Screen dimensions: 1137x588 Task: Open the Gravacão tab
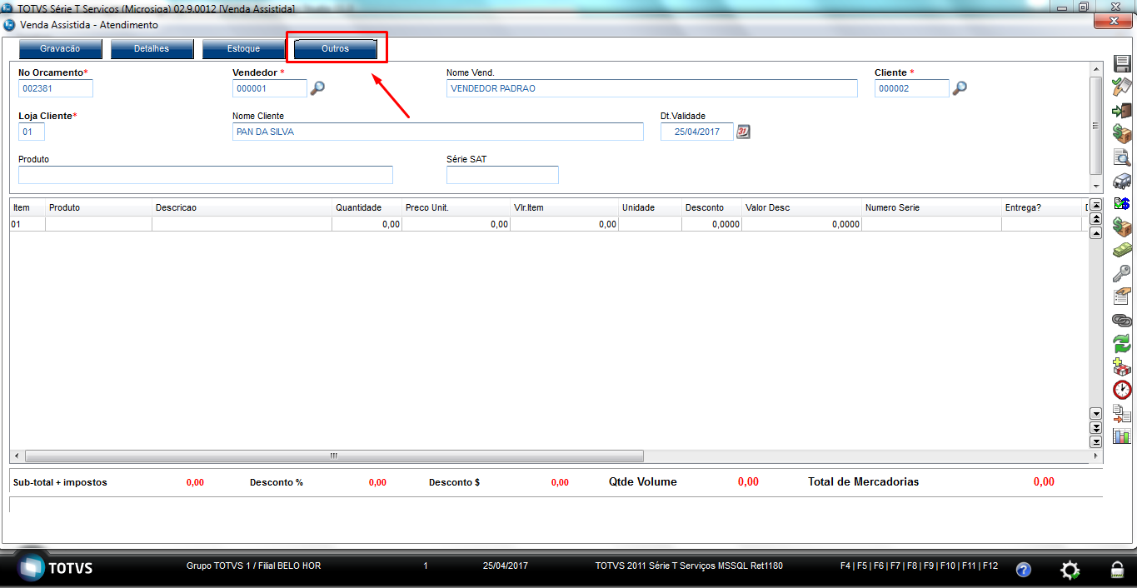point(60,49)
